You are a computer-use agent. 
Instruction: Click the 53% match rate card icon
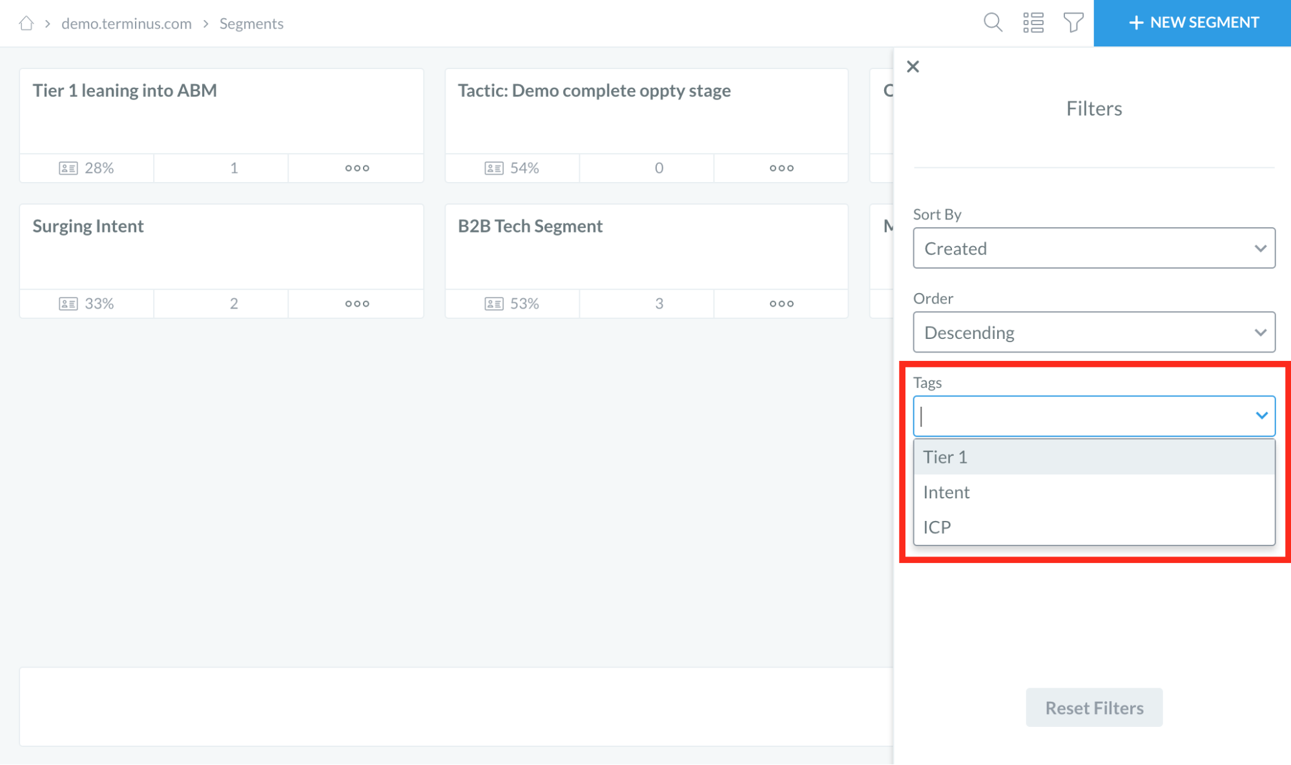tap(494, 304)
